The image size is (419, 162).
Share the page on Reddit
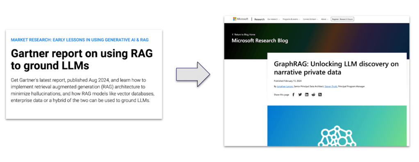313,94
